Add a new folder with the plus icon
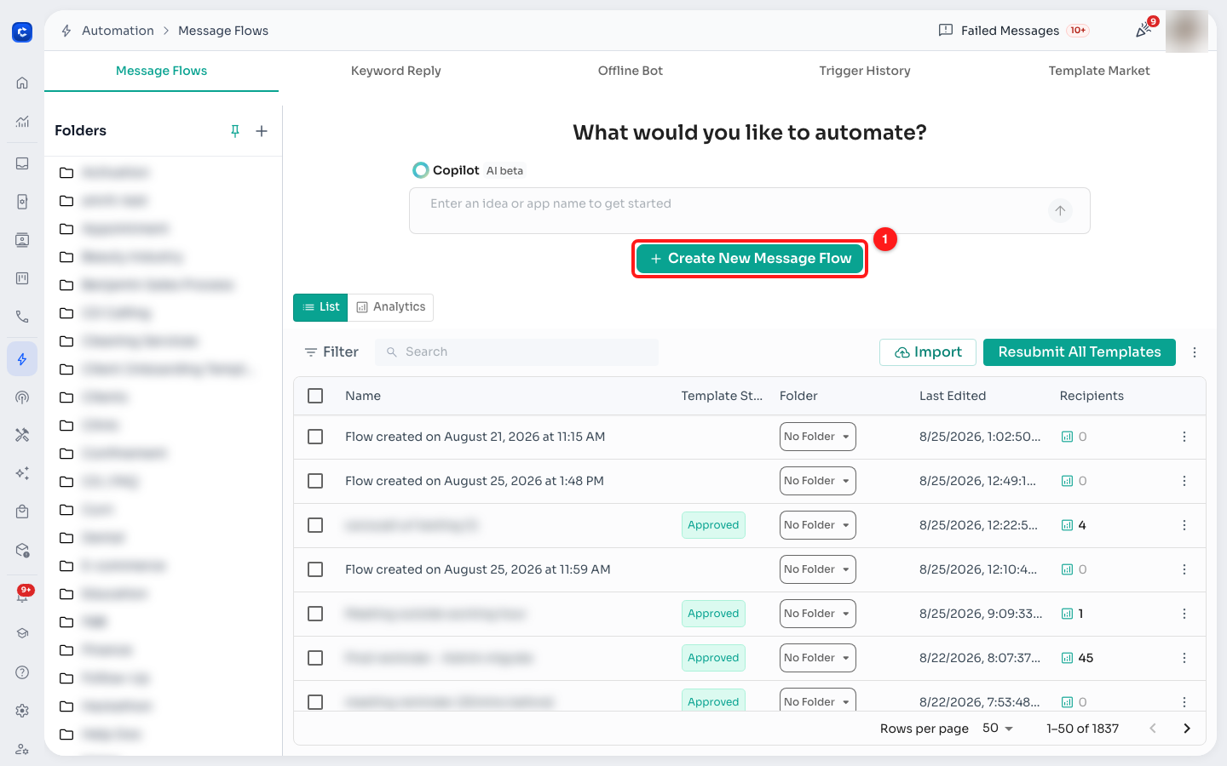 pos(262,131)
